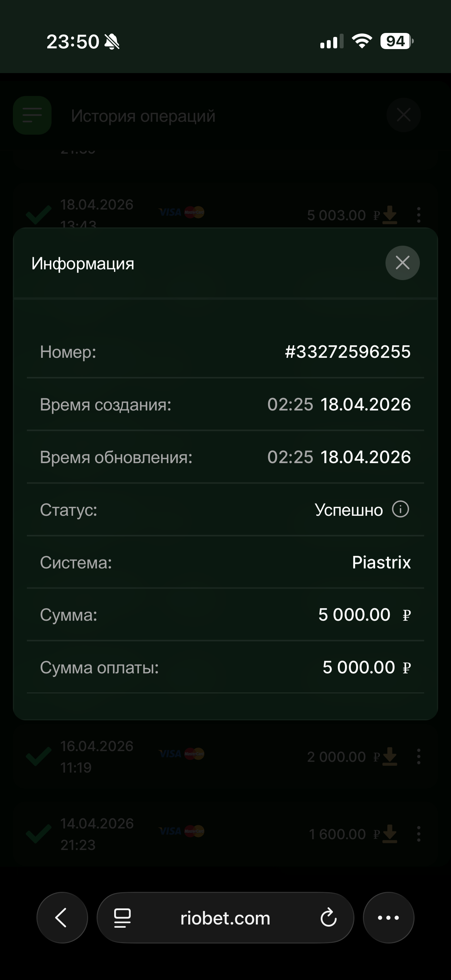
Task: Open the page reader menu icon
Action: [x=122, y=918]
